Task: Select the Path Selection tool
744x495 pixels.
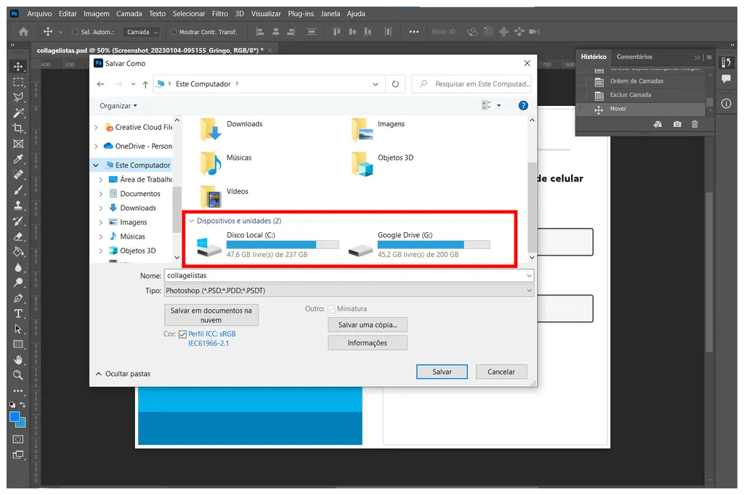Action: click(x=18, y=329)
